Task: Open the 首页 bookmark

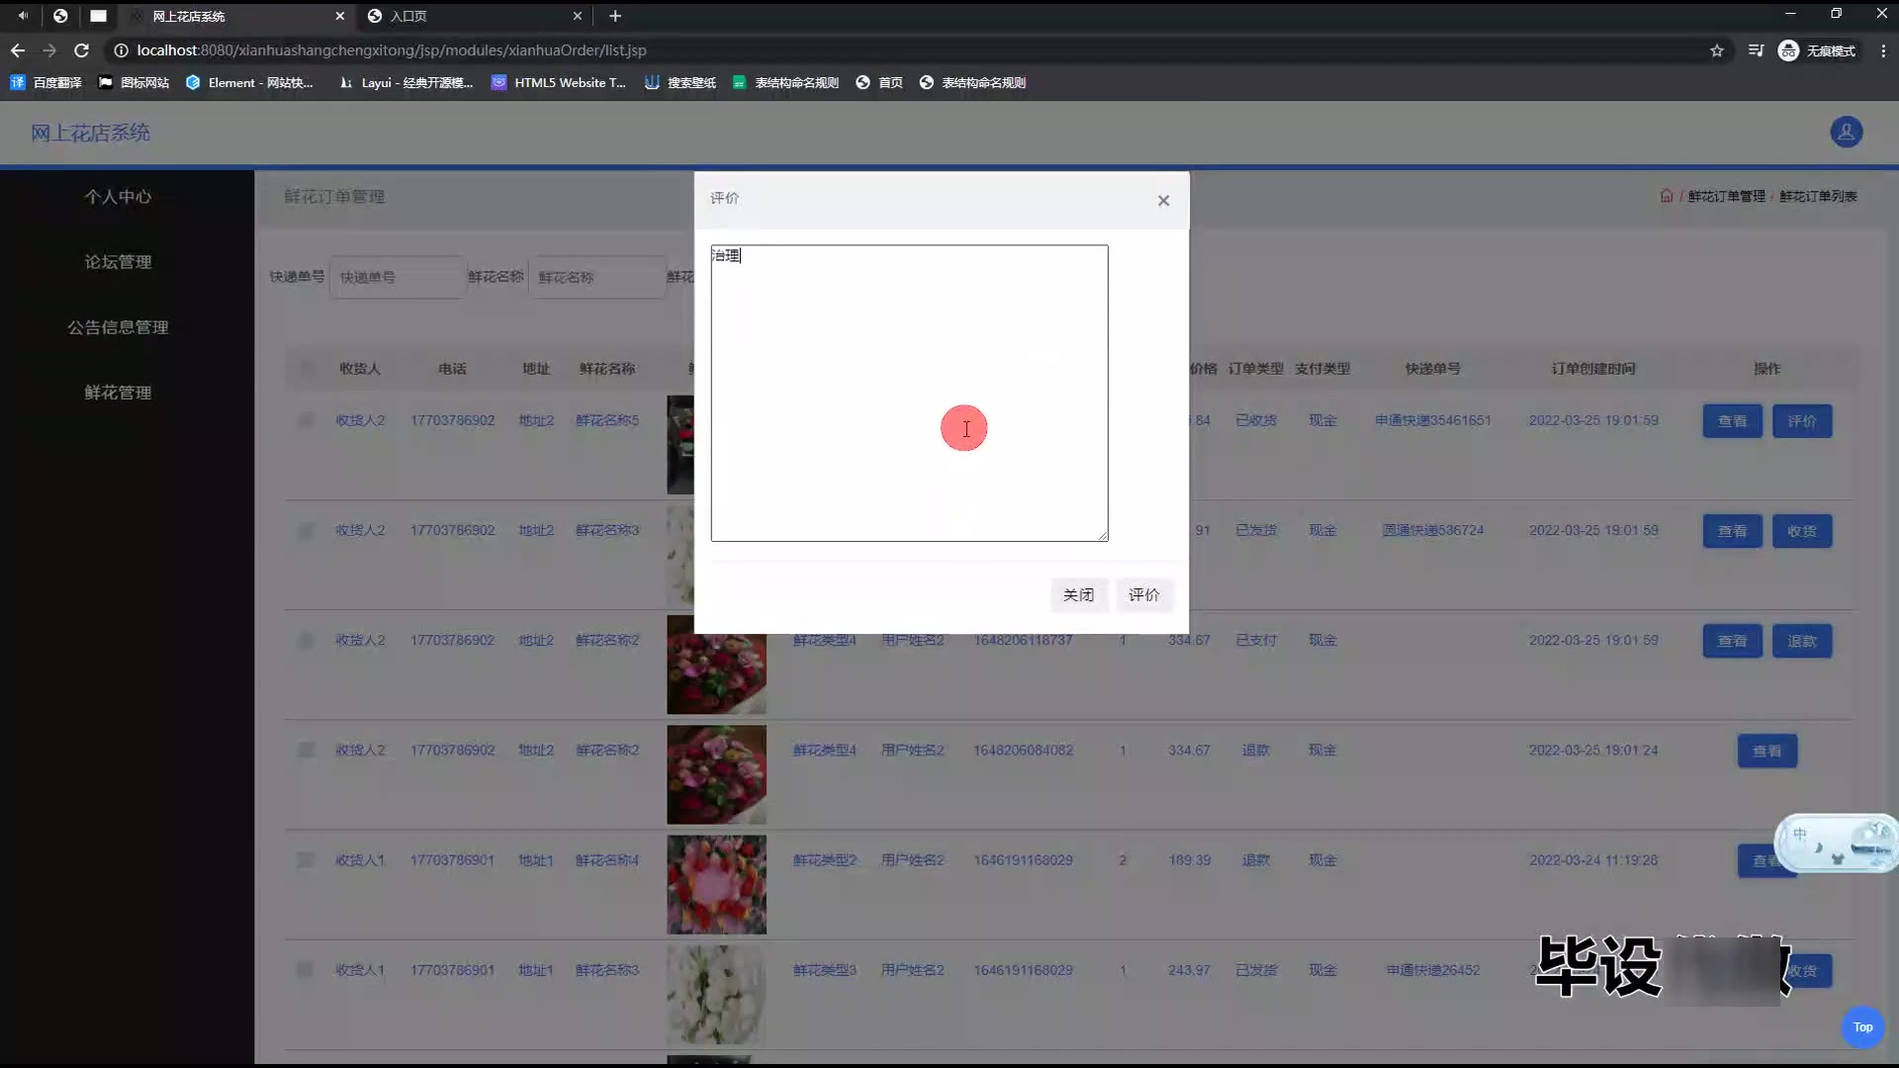Action: point(879,83)
